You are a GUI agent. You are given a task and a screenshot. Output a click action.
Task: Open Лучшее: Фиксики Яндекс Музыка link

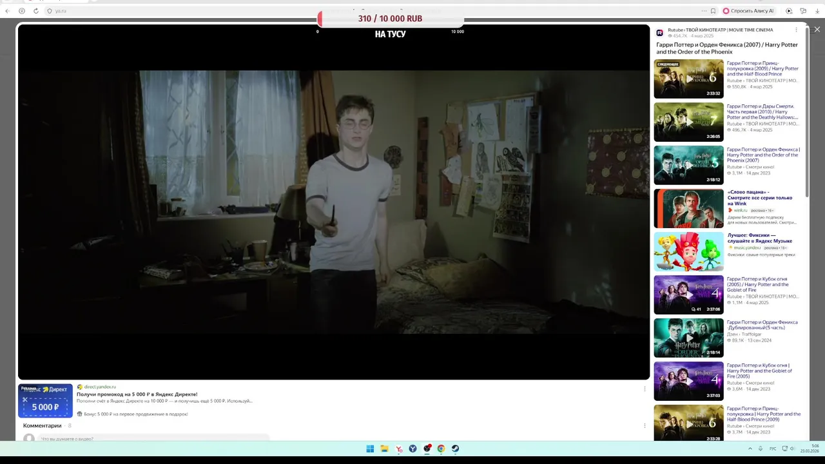click(x=760, y=238)
